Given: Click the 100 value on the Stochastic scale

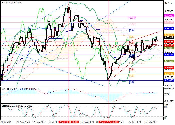Looking at the screenshot, I should tap(166, 105).
